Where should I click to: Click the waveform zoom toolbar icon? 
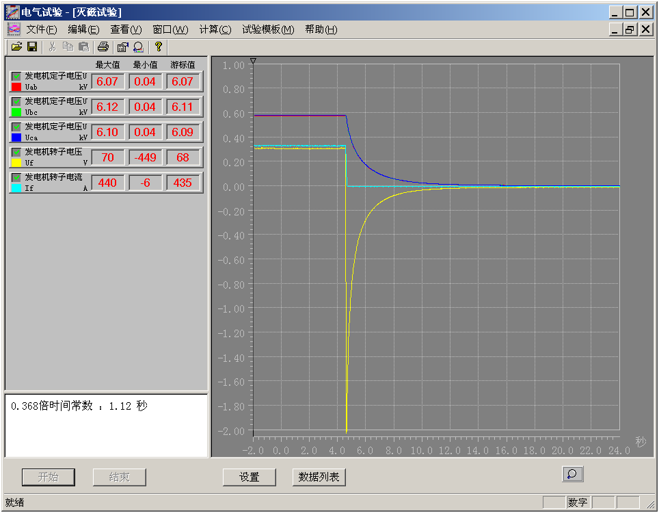coord(137,47)
